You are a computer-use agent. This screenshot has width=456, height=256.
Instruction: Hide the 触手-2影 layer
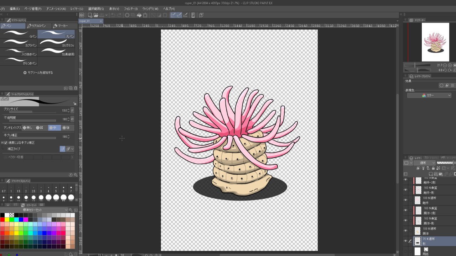click(x=405, y=180)
